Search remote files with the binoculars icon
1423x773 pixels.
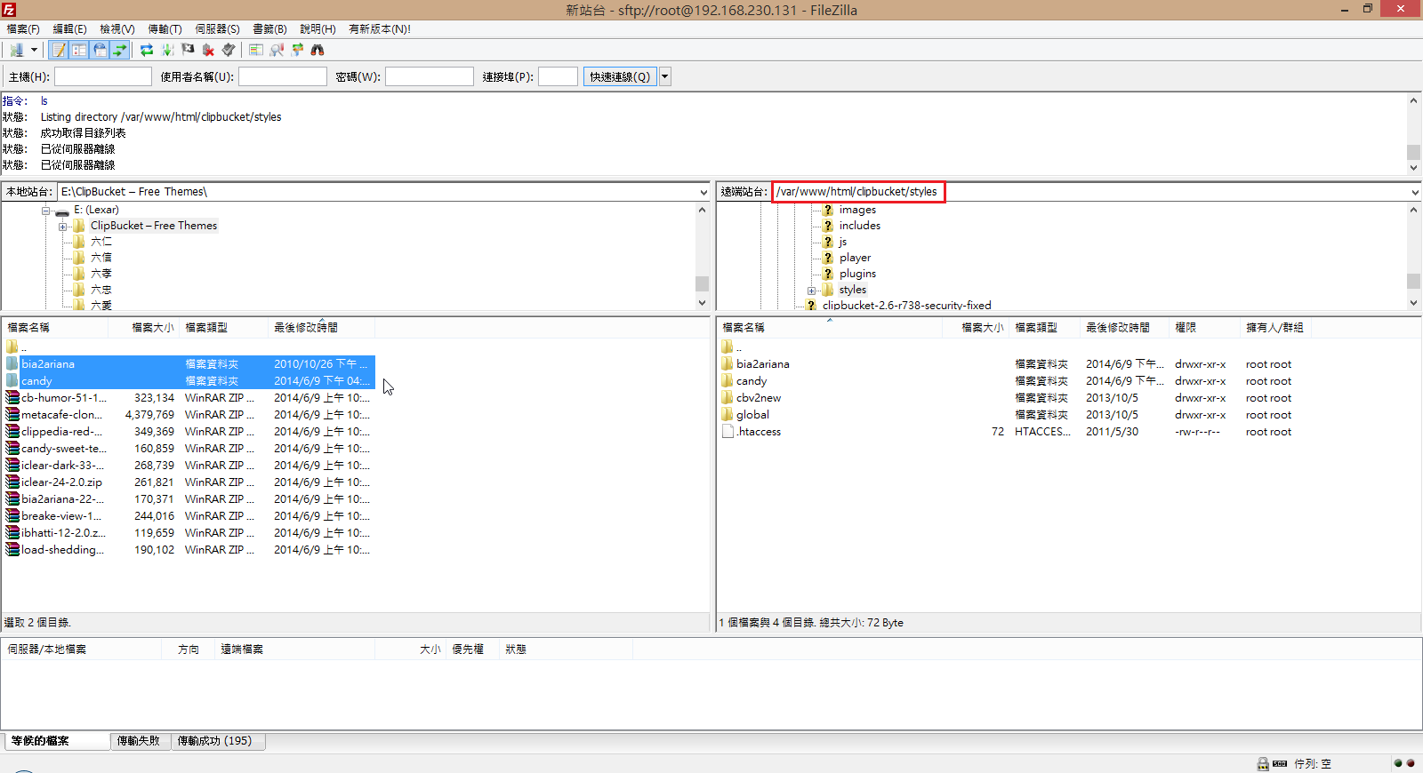[318, 50]
